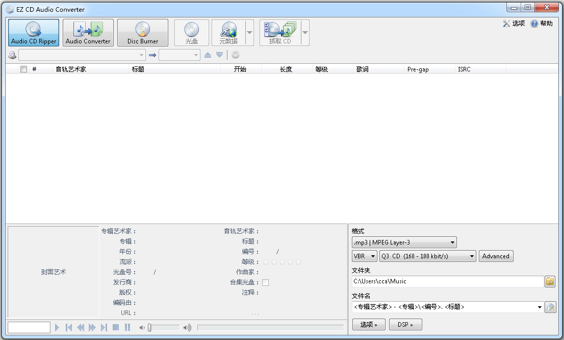Skip to next track
The height and width of the screenshot is (340, 564).
click(104, 327)
